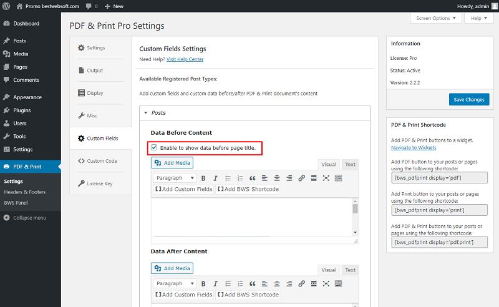Click the Save Changes button
This screenshot has width=499, height=307.
pos(469,100)
